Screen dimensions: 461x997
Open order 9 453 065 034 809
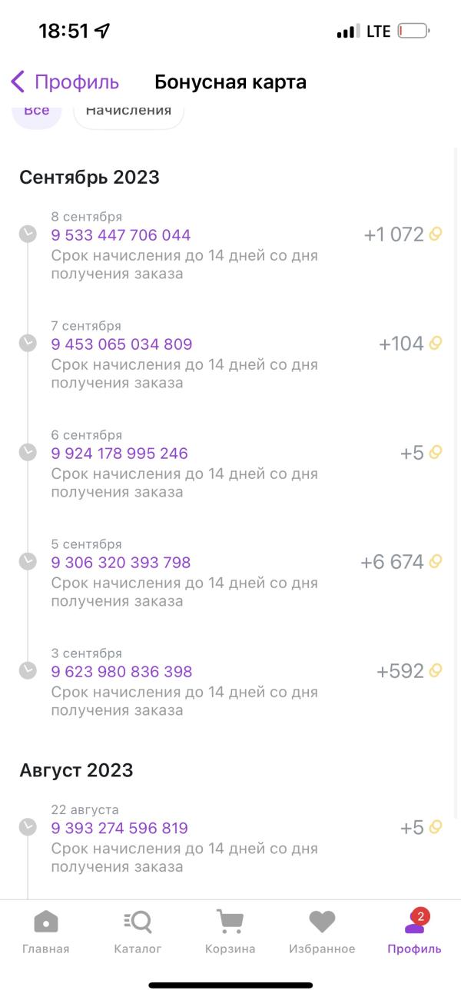[121, 344]
